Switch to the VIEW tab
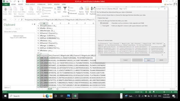The height and width of the screenshot is (101, 180). [x=64, y=4]
